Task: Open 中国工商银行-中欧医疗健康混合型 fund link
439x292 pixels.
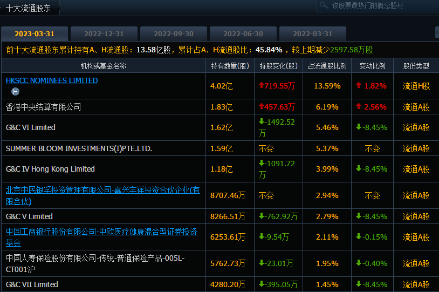Action: coord(101,237)
